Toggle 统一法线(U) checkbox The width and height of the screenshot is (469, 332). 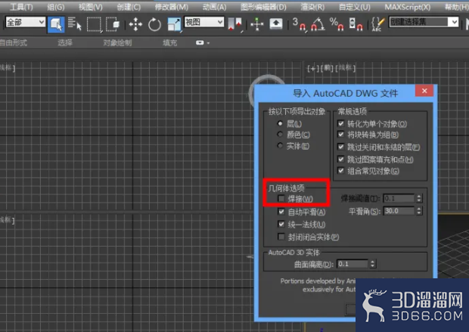[x=281, y=224]
